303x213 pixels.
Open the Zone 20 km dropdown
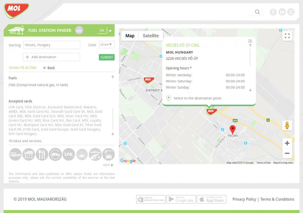click(106, 45)
